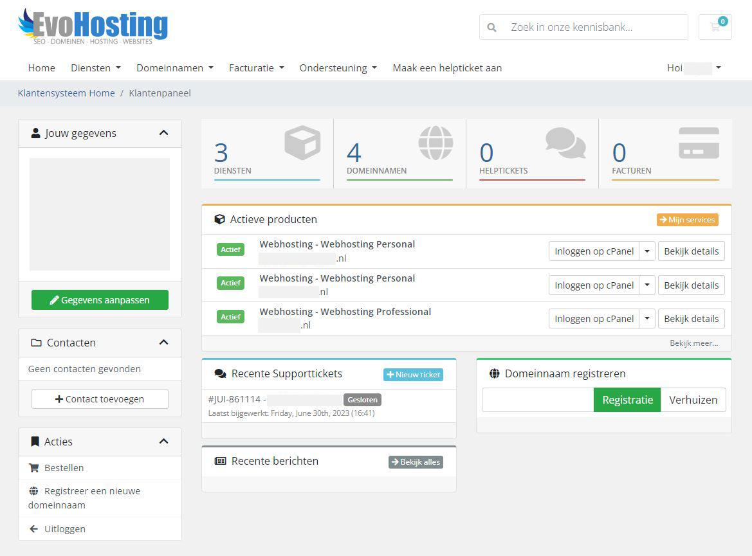Expand the Facturatie menu
This screenshot has height=556, width=752.
tap(256, 67)
